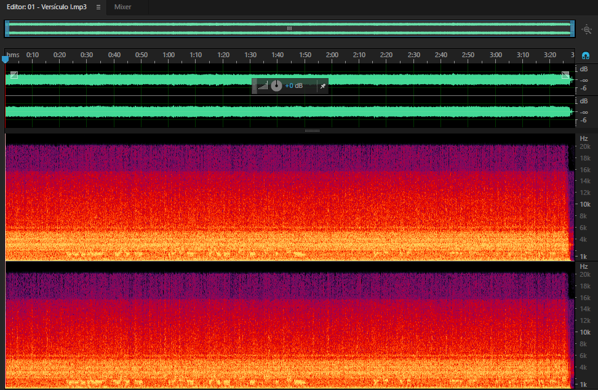The width and height of the screenshot is (598, 390).
Task: Click the zoom out full magnifier icon
Action: point(586,30)
